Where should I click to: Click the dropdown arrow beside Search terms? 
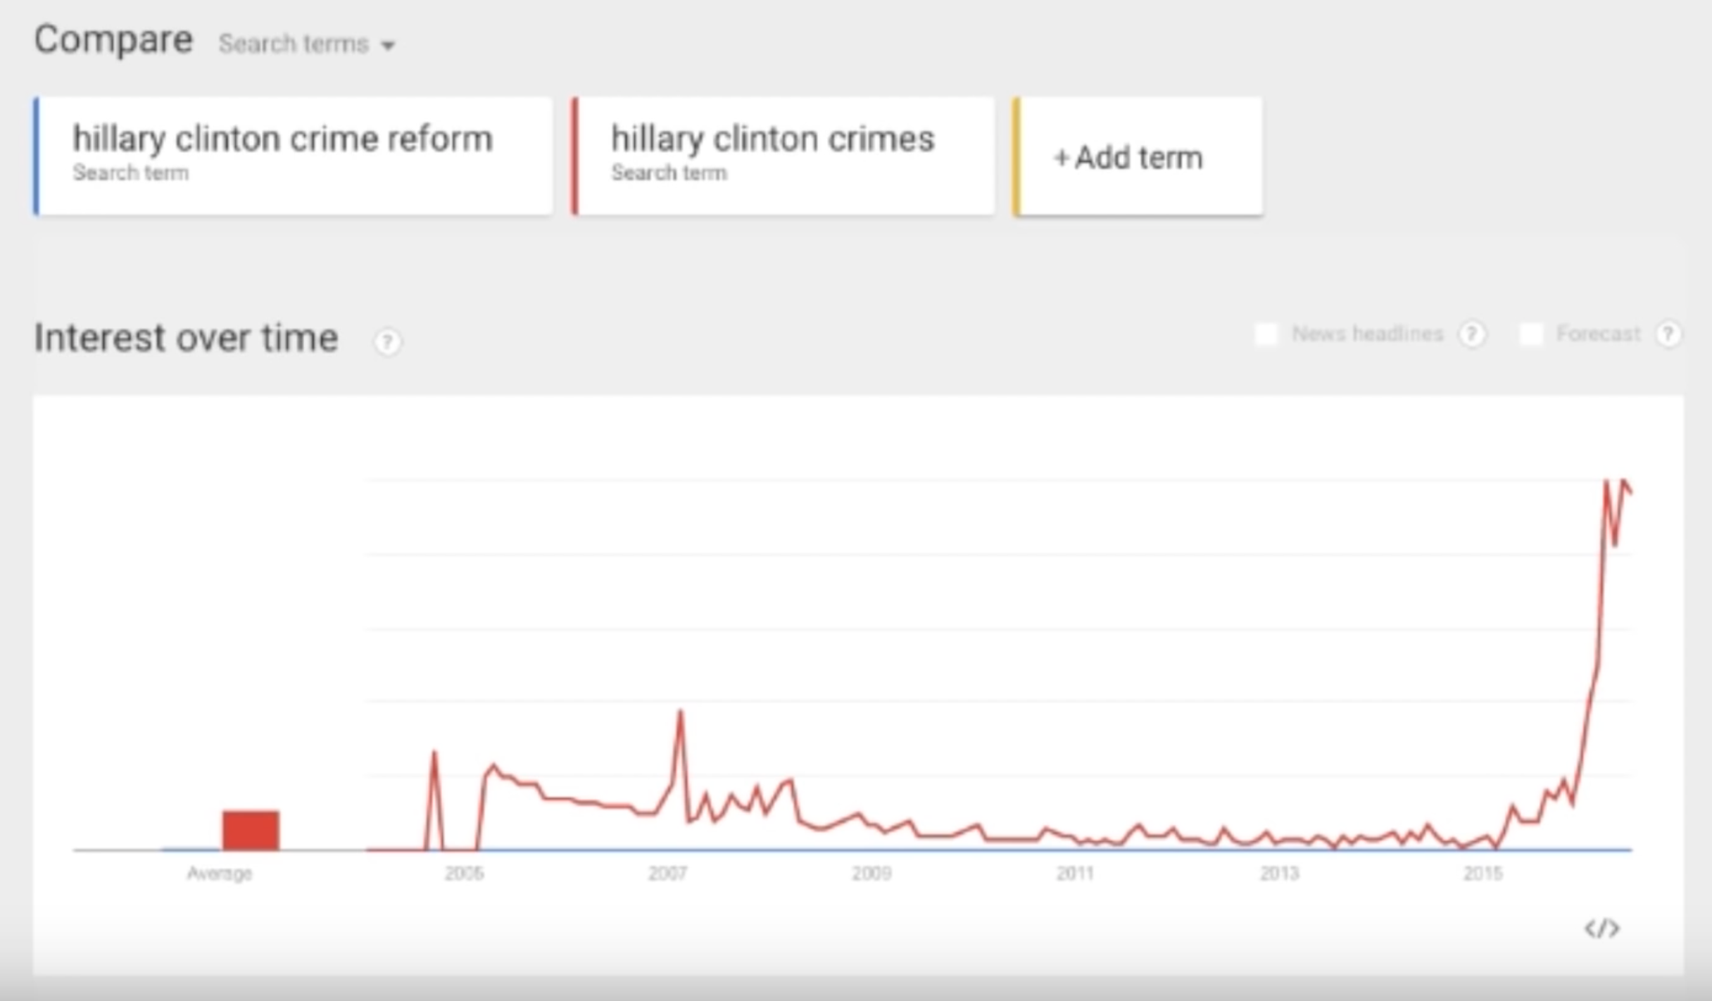388,46
